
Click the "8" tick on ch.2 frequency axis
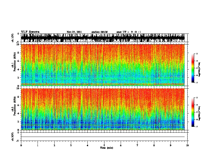click(19, 97)
